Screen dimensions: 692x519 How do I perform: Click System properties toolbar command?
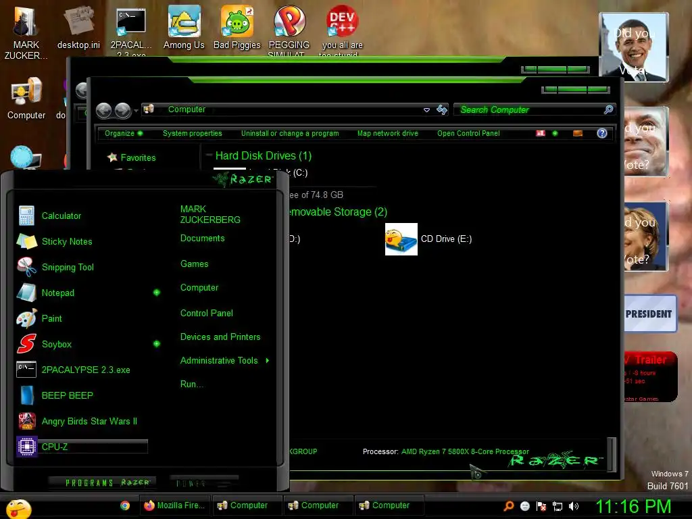point(192,133)
